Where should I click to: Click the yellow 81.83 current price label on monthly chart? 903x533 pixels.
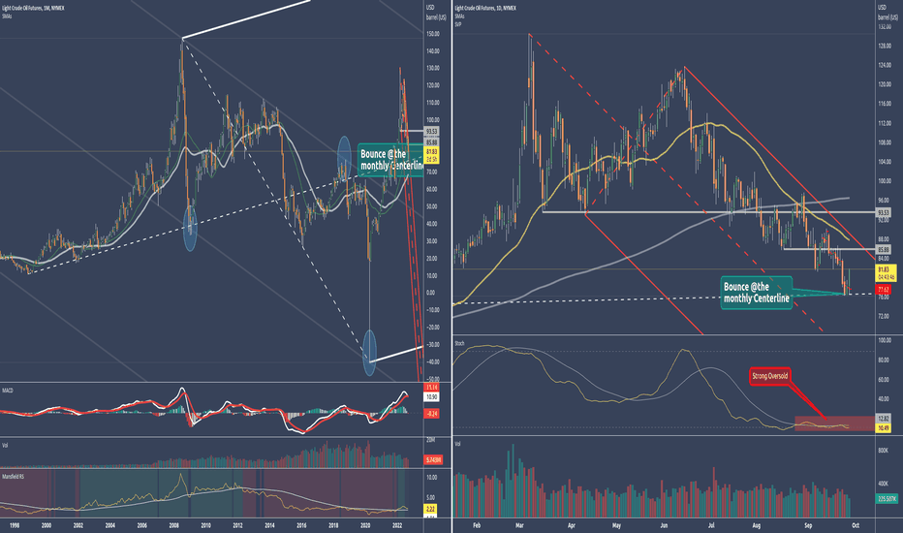pyautogui.click(x=431, y=155)
